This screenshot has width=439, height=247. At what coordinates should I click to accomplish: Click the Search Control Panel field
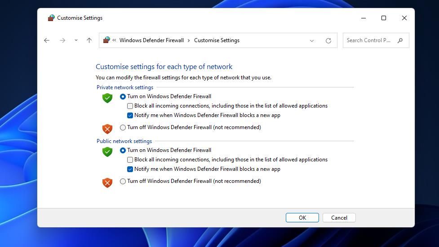click(x=376, y=40)
